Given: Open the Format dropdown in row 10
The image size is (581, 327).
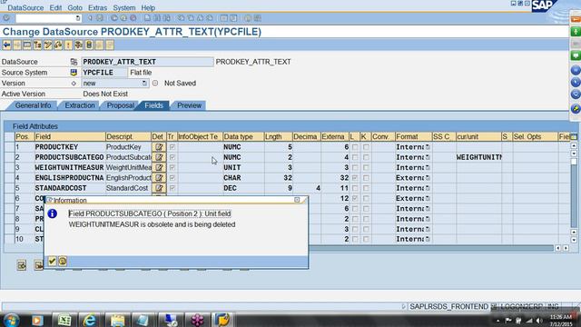Looking at the screenshot, I should click(x=428, y=240).
